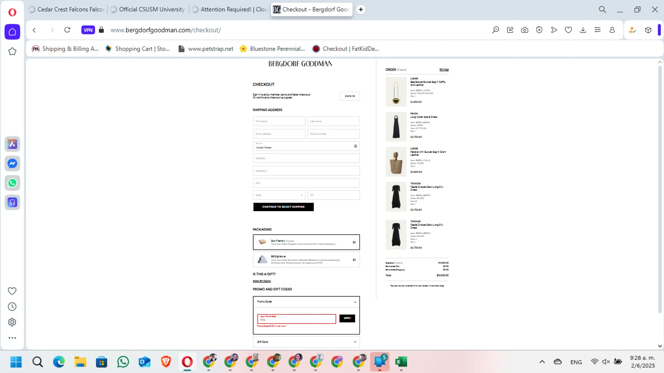Launch Microsoft Edge from taskbar

tap(59, 362)
